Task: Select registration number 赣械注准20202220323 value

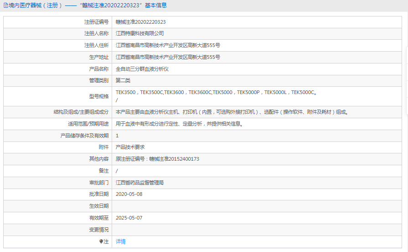Action: pos(141,22)
